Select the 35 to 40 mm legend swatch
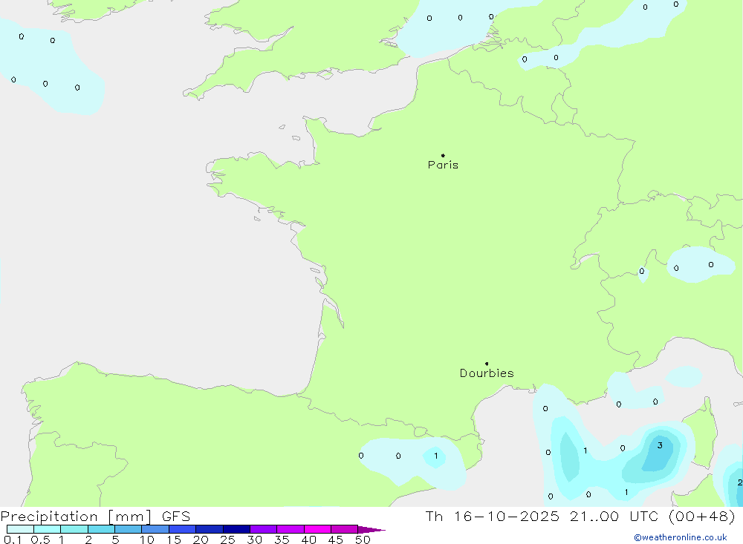This screenshot has width=743, height=544. (x=290, y=529)
